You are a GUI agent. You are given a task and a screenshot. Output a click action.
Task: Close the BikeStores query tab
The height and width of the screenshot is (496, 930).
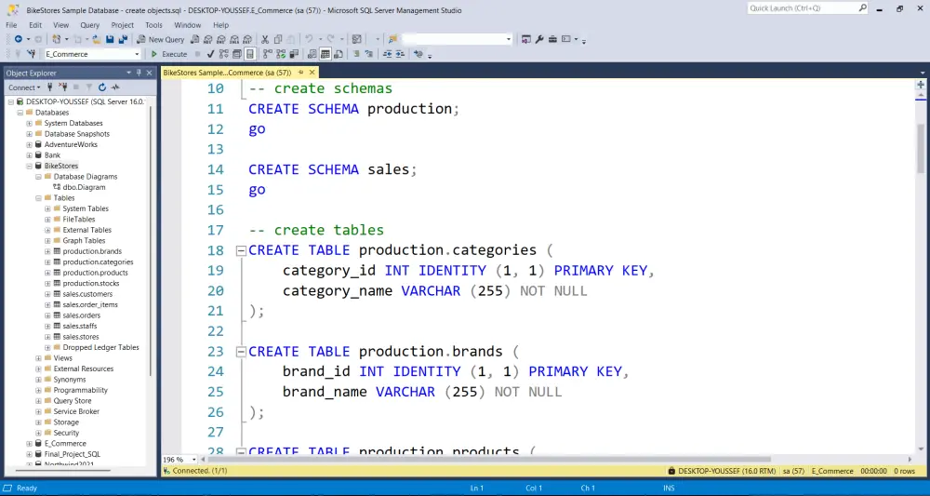pos(312,73)
